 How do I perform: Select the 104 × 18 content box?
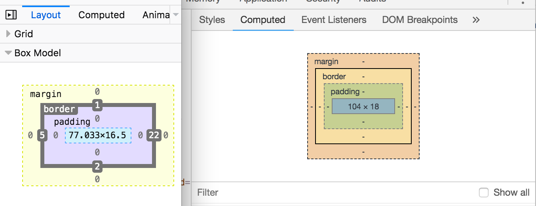(363, 106)
